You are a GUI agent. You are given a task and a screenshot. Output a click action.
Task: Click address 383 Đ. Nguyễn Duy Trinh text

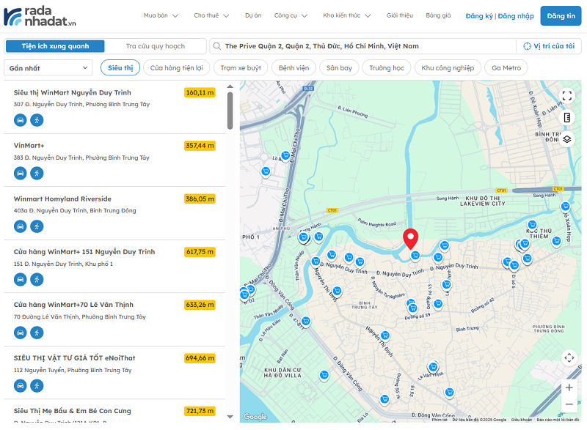(x=81, y=157)
